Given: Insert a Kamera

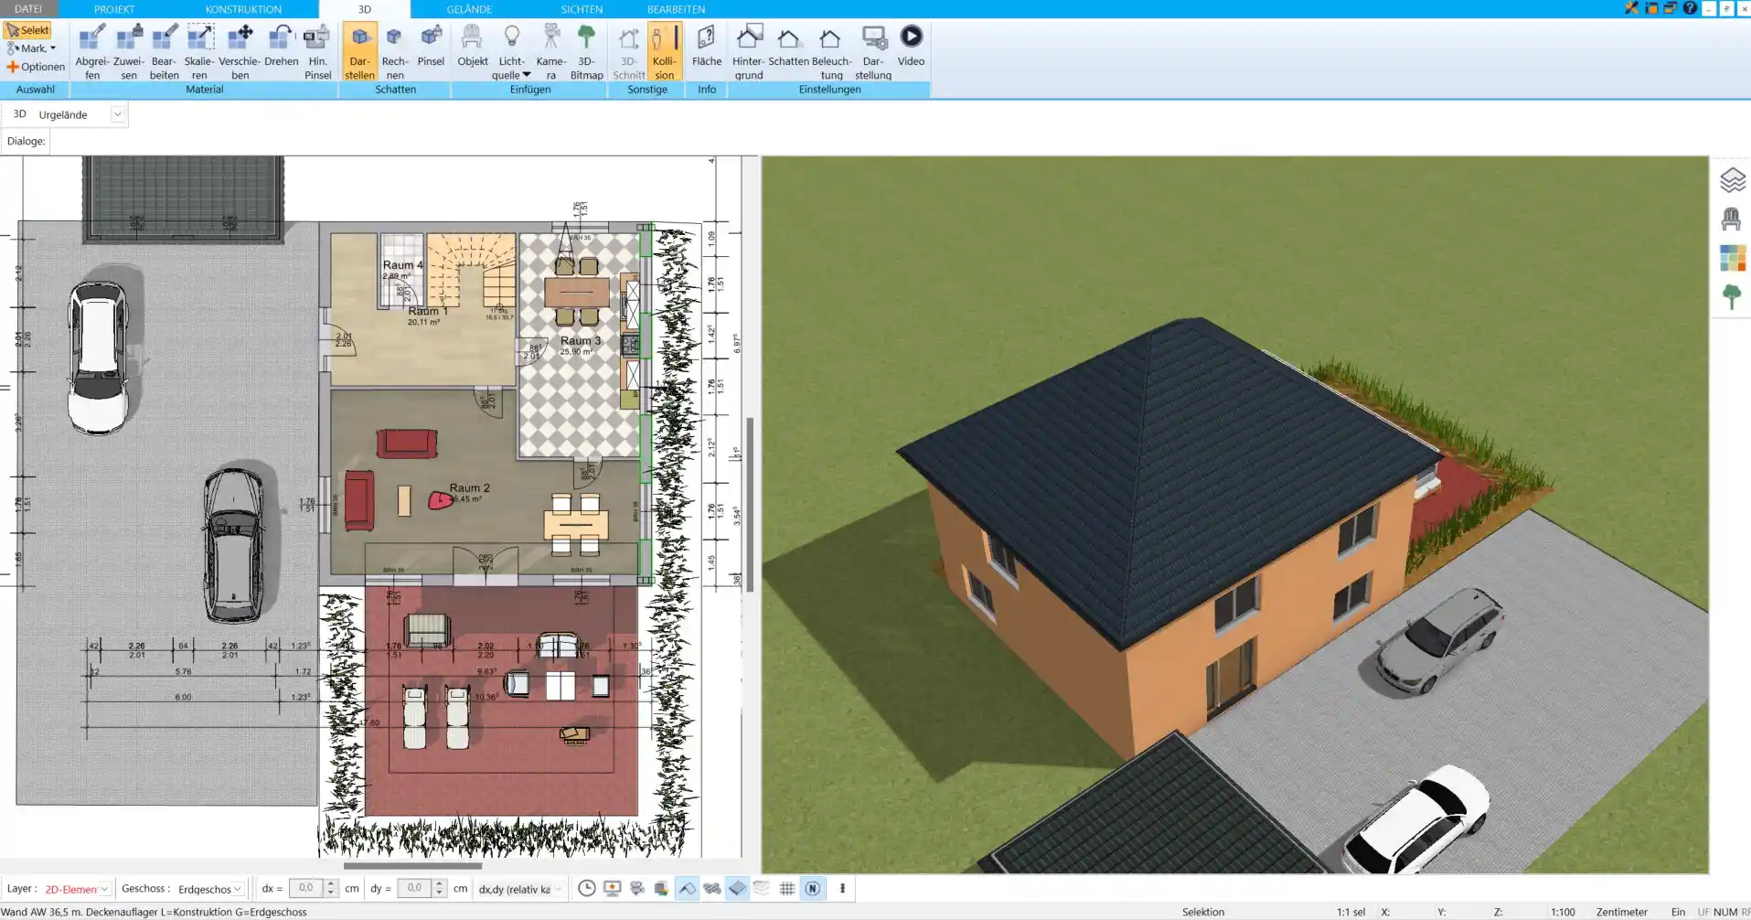Looking at the screenshot, I should point(551,52).
